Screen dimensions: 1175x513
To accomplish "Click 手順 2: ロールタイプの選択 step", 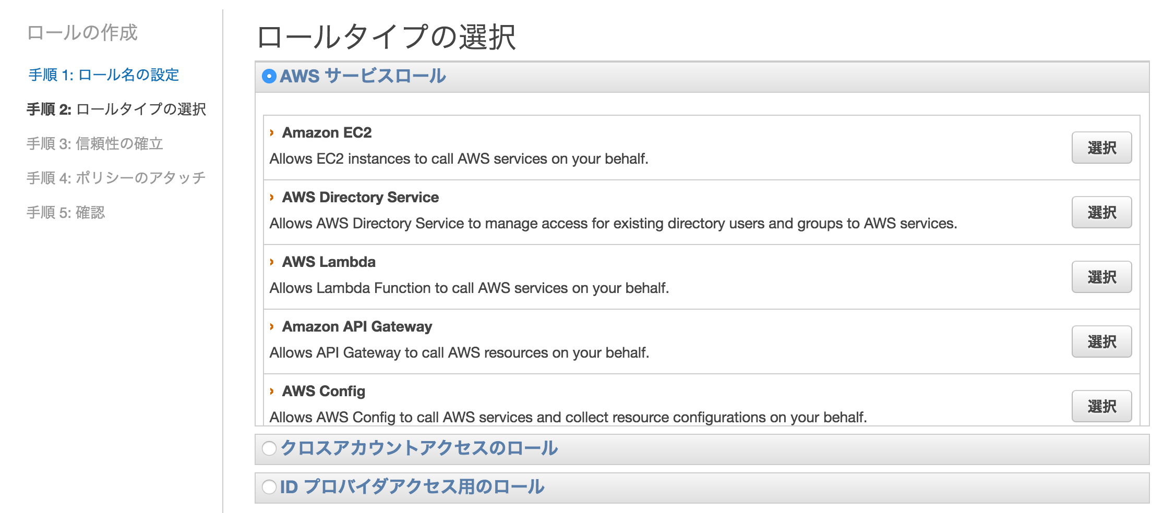I will pyautogui.click(x=117, y=111).
